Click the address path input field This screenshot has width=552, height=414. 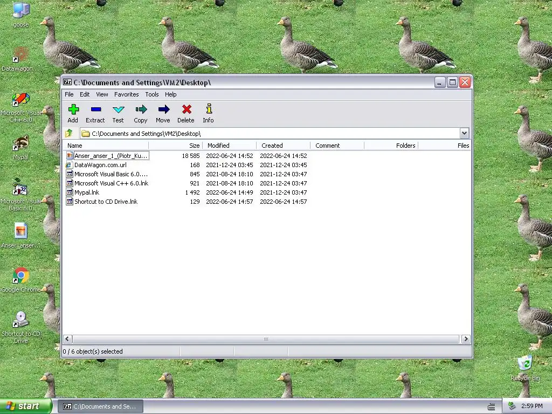pyautogui.click(x=270, y=134)
